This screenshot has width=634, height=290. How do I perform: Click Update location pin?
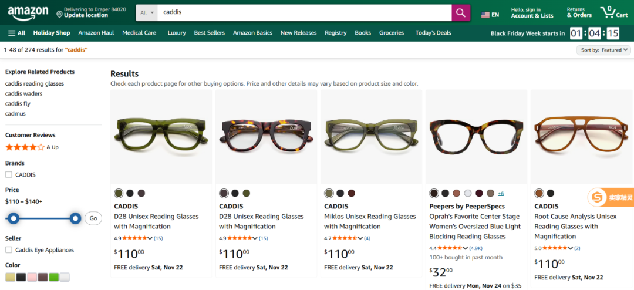pos(82,13)
